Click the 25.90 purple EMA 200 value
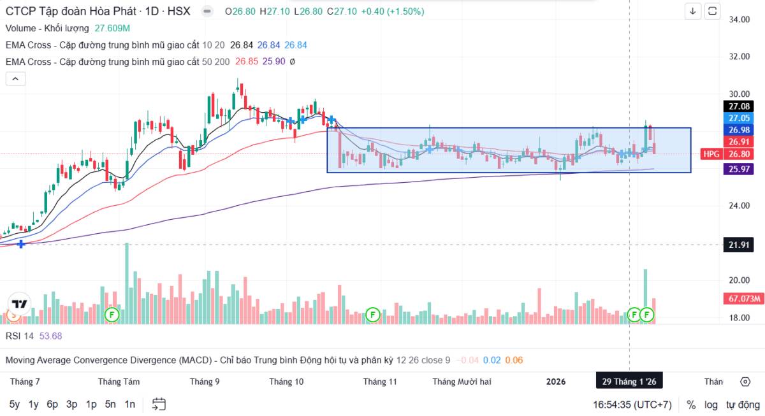The image size is (765, 416). (273, 62)
